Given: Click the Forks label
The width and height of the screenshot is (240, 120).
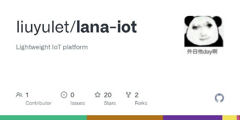Looking at the screenshot, I should pos(141,103).
